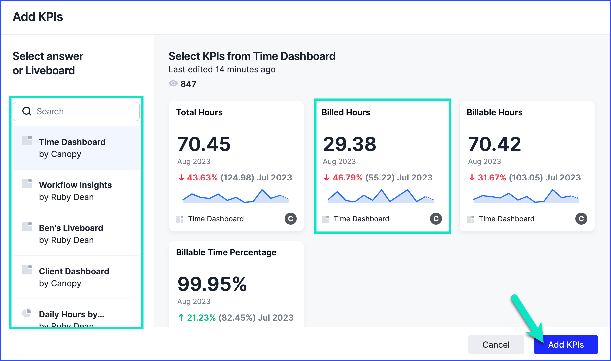Click the magnifying glass search icon
The width and height of the screenshot is (611, 361).
pos(27,111)
